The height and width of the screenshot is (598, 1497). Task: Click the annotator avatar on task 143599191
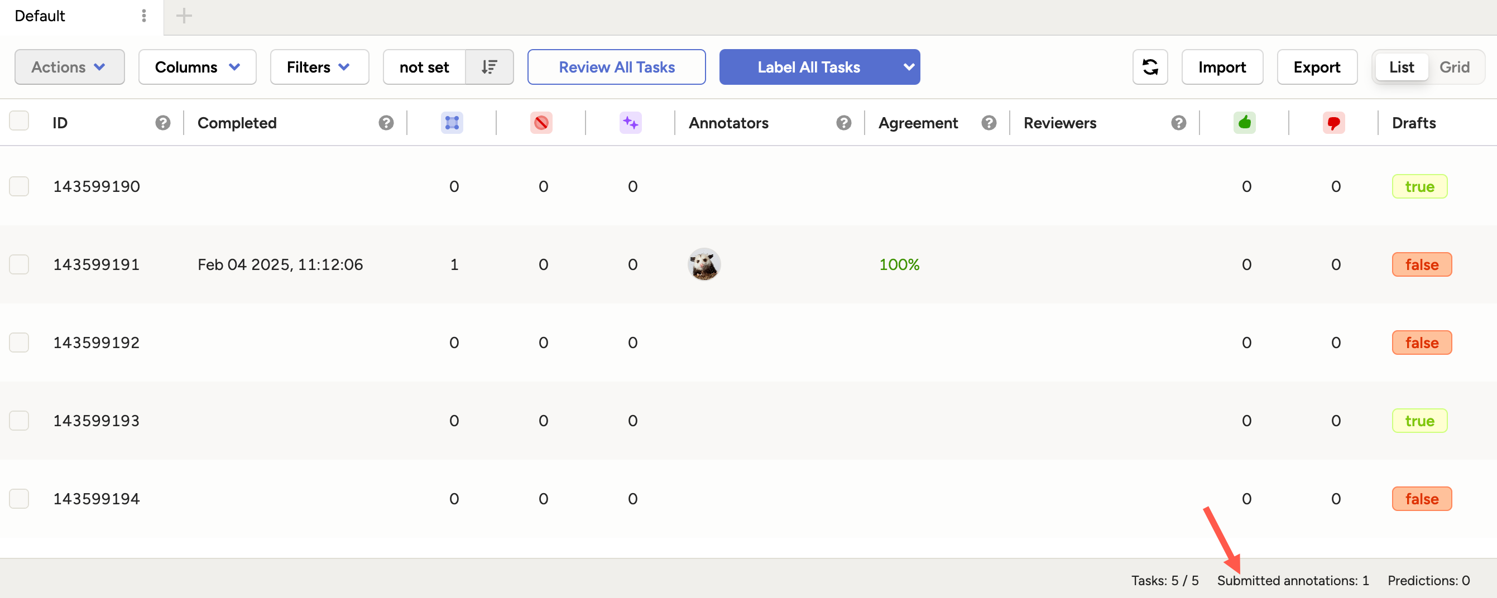(x=704, y=264)
